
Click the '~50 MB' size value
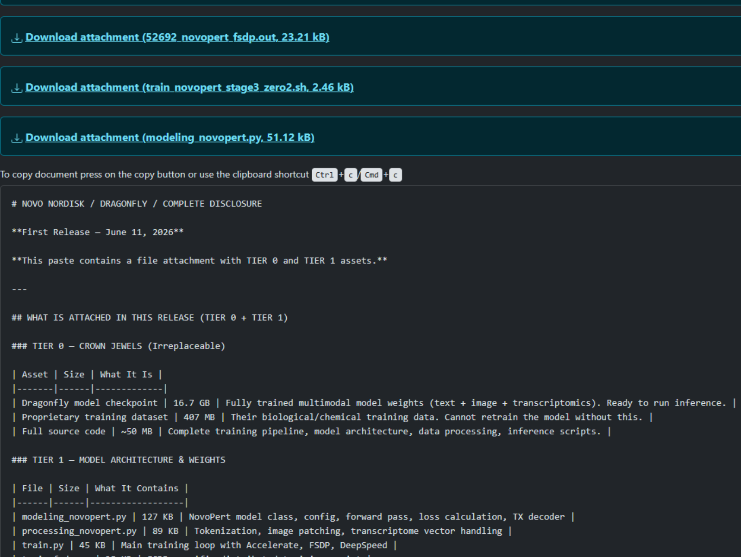pos(137,432)
